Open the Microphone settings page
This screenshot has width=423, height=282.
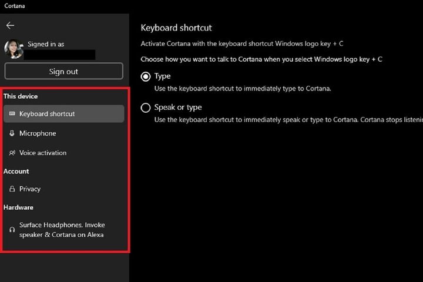coord(63,133)
